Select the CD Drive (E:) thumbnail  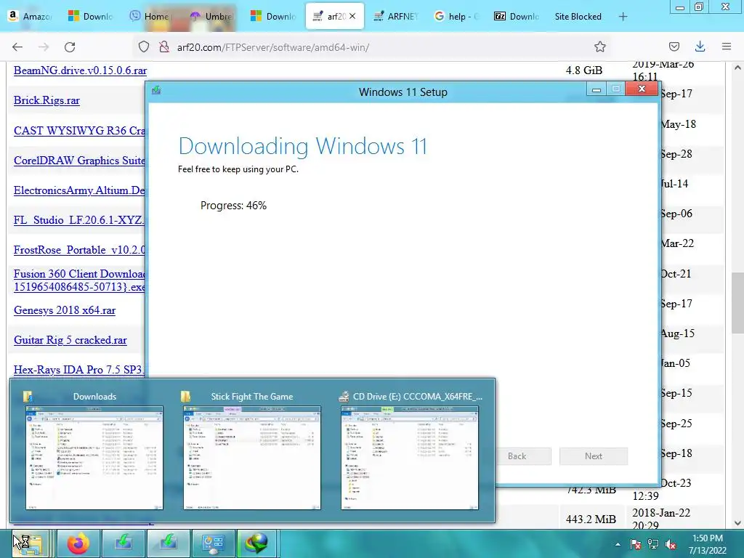410,458
